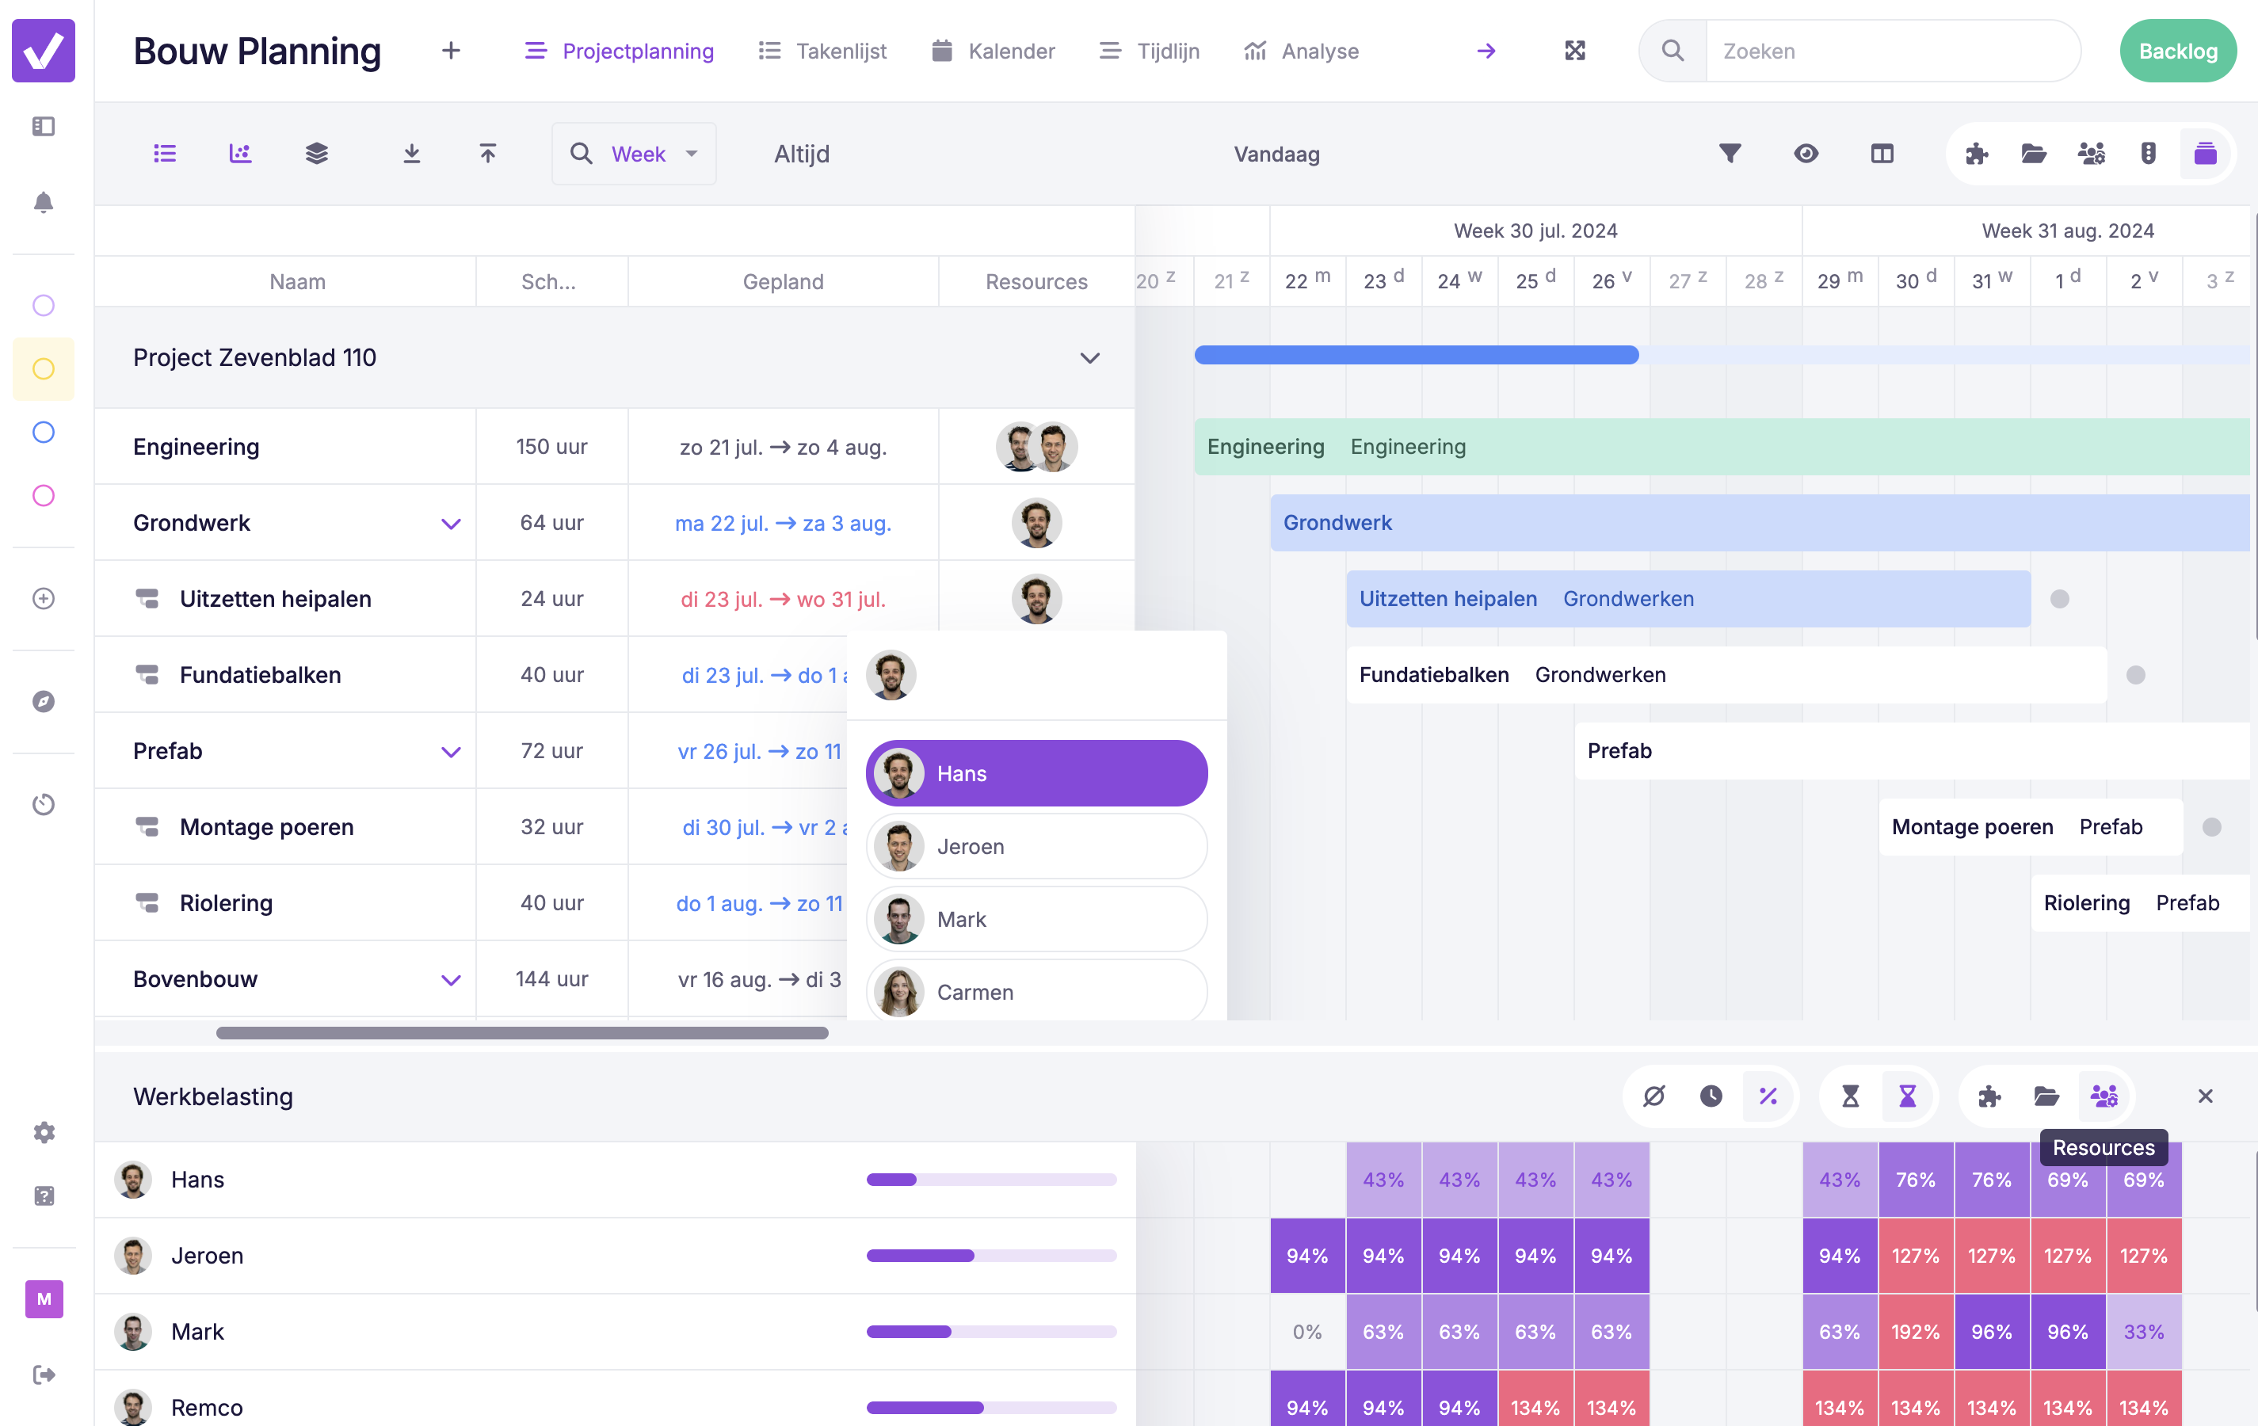Open settings gear in sidebar
The width and height of the screenshot is (2258, 1426).
[43, 1133]
